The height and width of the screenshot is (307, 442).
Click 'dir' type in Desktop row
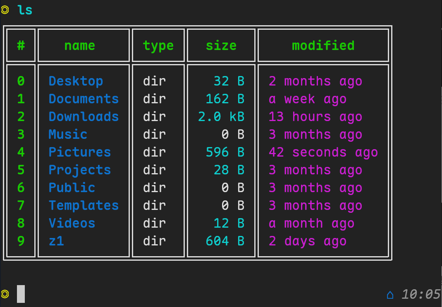click(x=154, y=81)
